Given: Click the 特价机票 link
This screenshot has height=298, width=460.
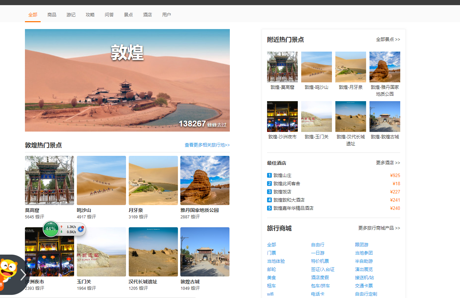Looking at the screenshot, I should pyautogui.click(x=320, y=261).
